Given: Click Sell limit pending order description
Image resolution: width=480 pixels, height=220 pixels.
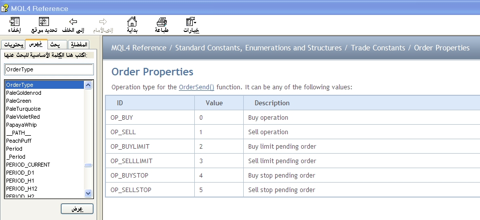Looking at the screenshot, I should pyautogui.click(x=362, y=161).
